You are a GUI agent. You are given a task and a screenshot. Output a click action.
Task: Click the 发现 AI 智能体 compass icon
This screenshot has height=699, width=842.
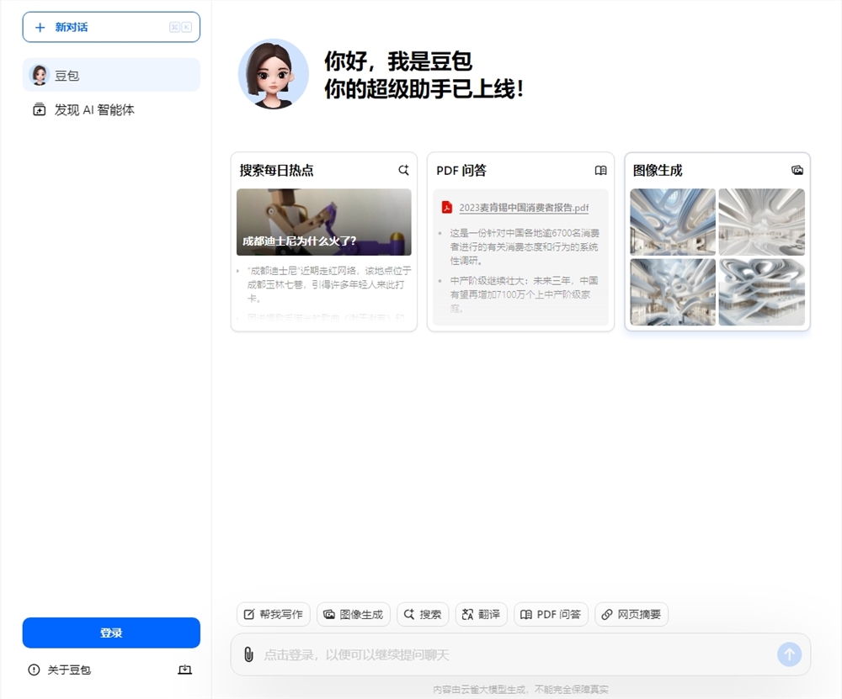[39, 109]
